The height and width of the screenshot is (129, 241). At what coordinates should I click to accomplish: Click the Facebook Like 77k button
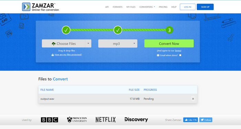(190, 120)
